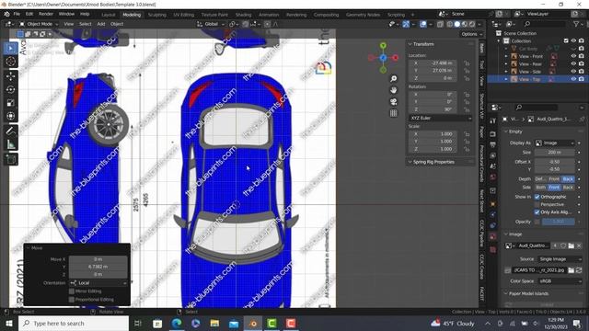Select the Annotate tool
This screenshot has height=331, width=589.
10,131
